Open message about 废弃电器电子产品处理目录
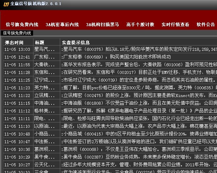The width and height of the screenshot is (217, 173). (x=138, y=111)
